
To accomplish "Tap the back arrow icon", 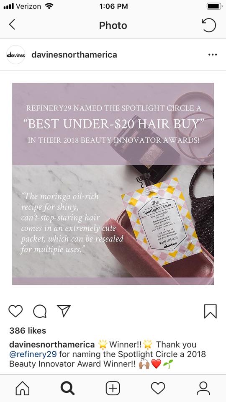I will click(12, 25).
